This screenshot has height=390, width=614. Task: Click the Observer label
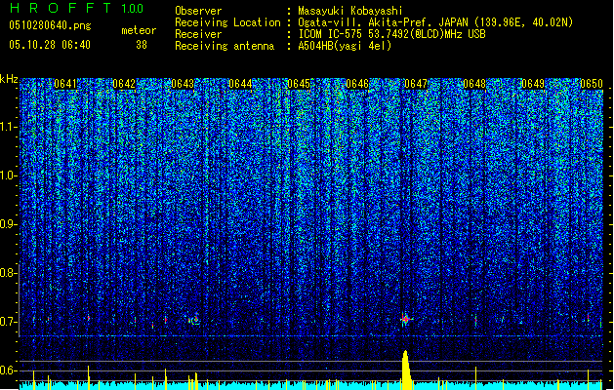coord(198,11)
